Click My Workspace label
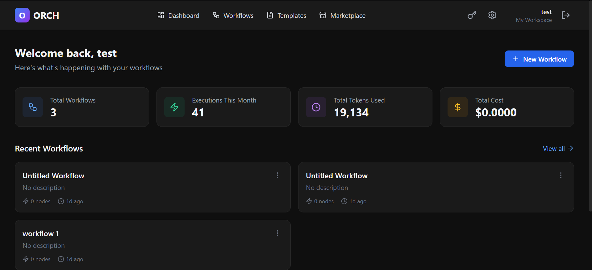 534,20
